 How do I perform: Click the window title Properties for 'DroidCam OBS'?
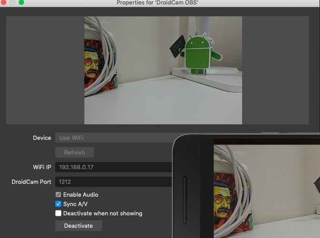[x=157, y=3]
